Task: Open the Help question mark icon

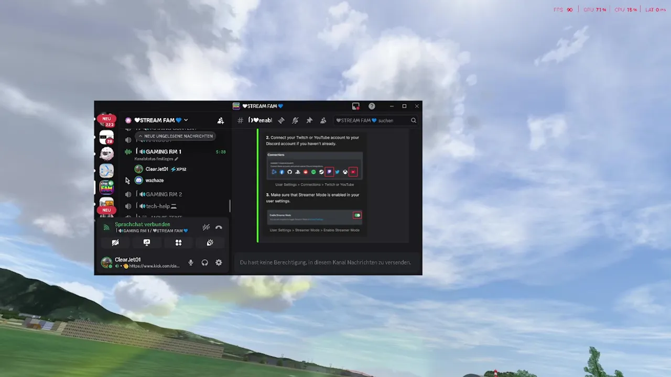Action: 372,106
